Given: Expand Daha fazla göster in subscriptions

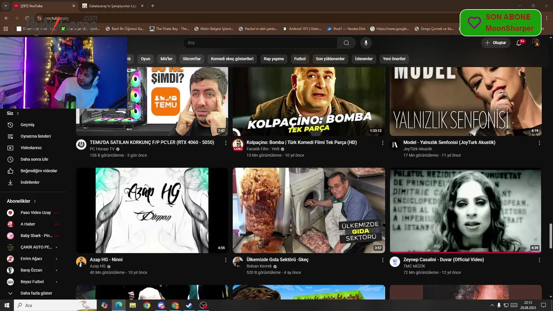Looking at the screenshot, I should 33,293.
